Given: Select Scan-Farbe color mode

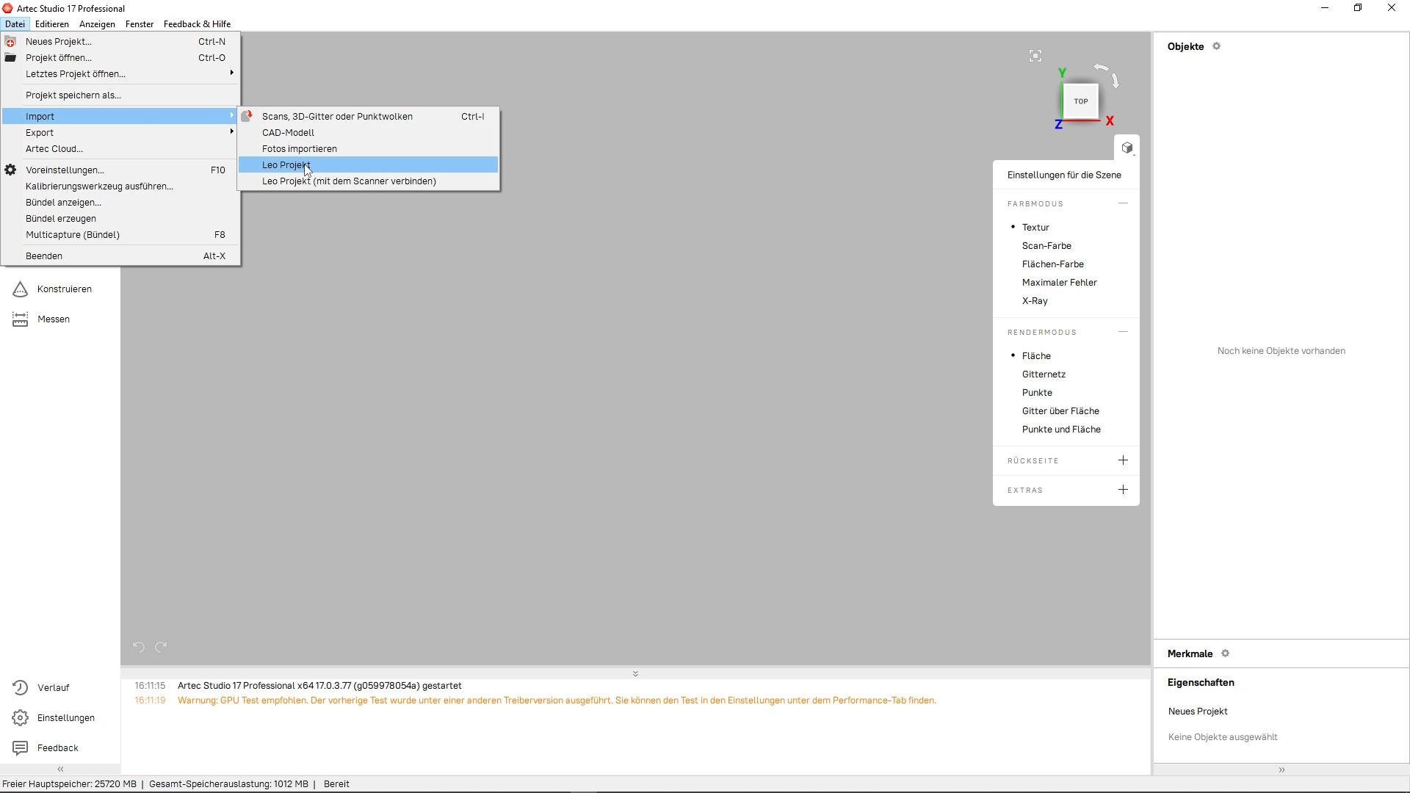Looking at the screenshot, I should 1046,246.
